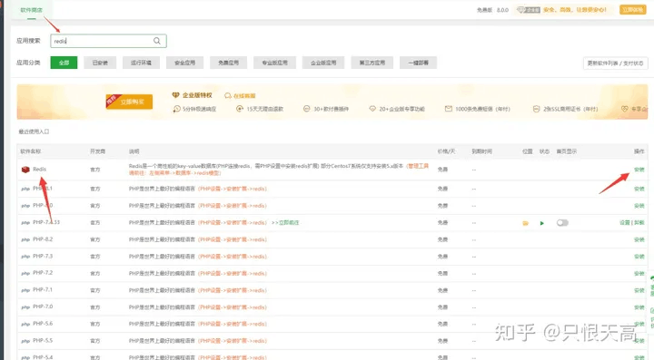
Task: Click the php icon beside PHP-5.5
Action: (25, 341)
